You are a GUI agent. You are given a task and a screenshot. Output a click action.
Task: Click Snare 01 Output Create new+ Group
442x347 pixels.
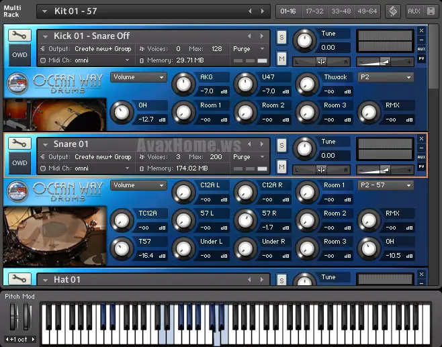pyautogui.click(x=103, y=157)
